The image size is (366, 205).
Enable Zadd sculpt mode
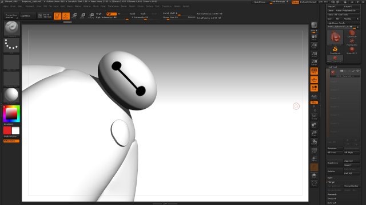point(132,14)
